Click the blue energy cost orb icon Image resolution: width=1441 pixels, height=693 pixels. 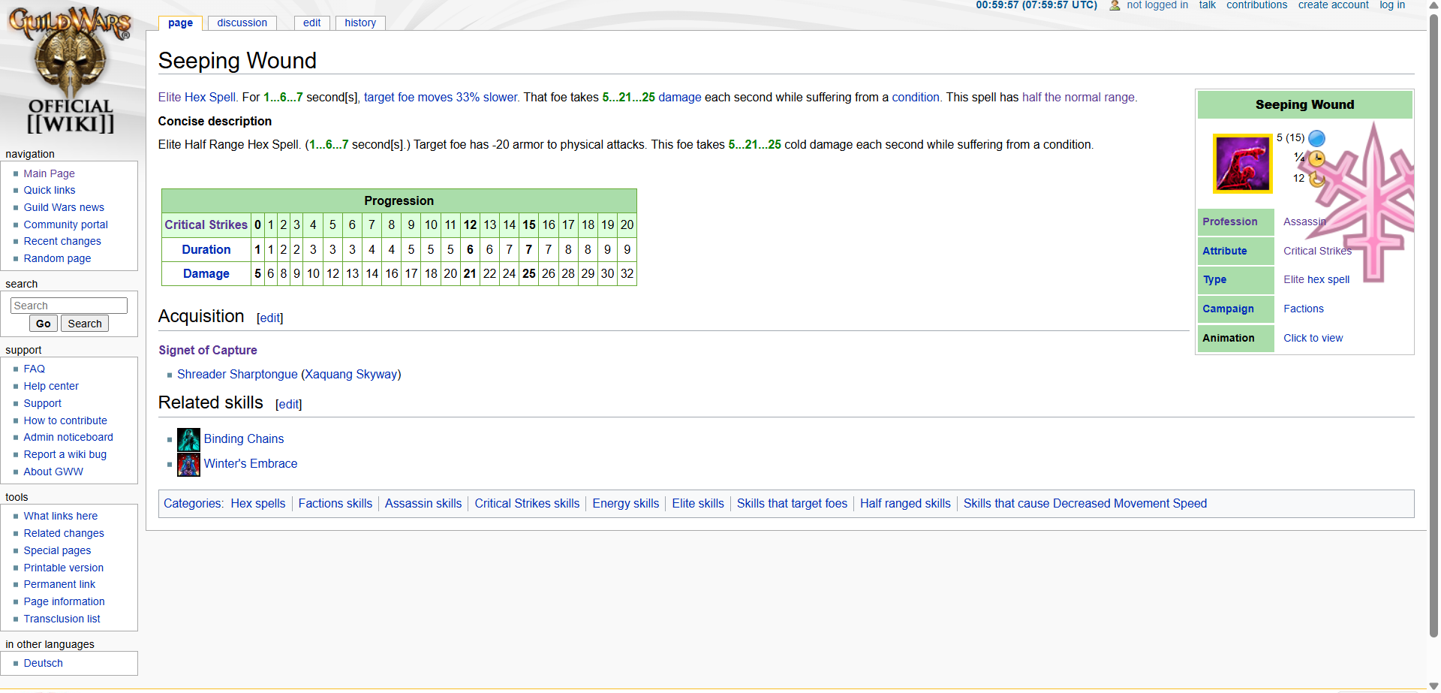pyautogui.click(x=1316, y=138)
